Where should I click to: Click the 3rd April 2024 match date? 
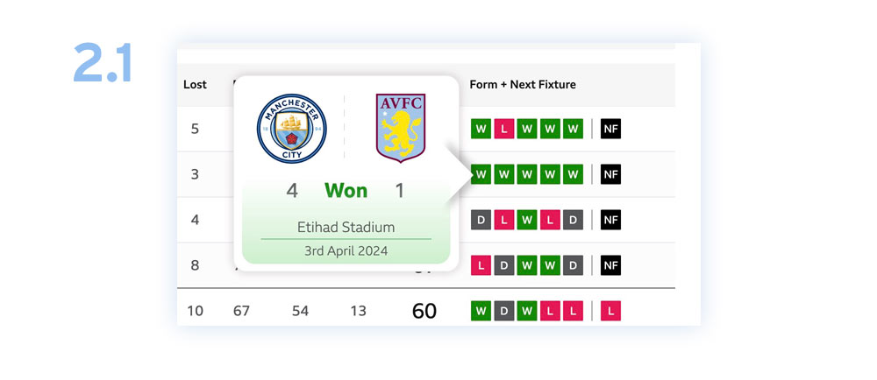(x=346, y=250)
